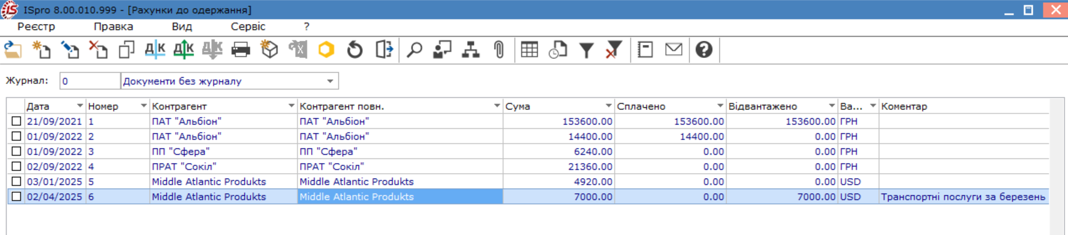The image size is (1068, 235).
Task: Open the Реєстр menu
Action: (x=36, y=27)
